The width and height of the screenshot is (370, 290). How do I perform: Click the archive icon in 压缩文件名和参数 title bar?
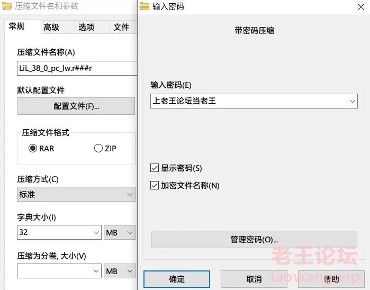[x=7, y=6]
